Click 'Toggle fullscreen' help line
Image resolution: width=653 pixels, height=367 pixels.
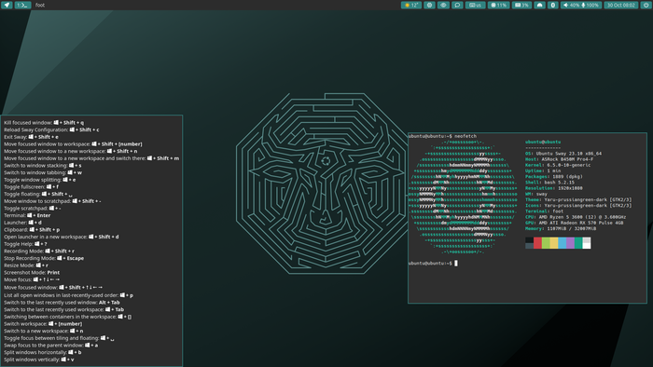31,187
